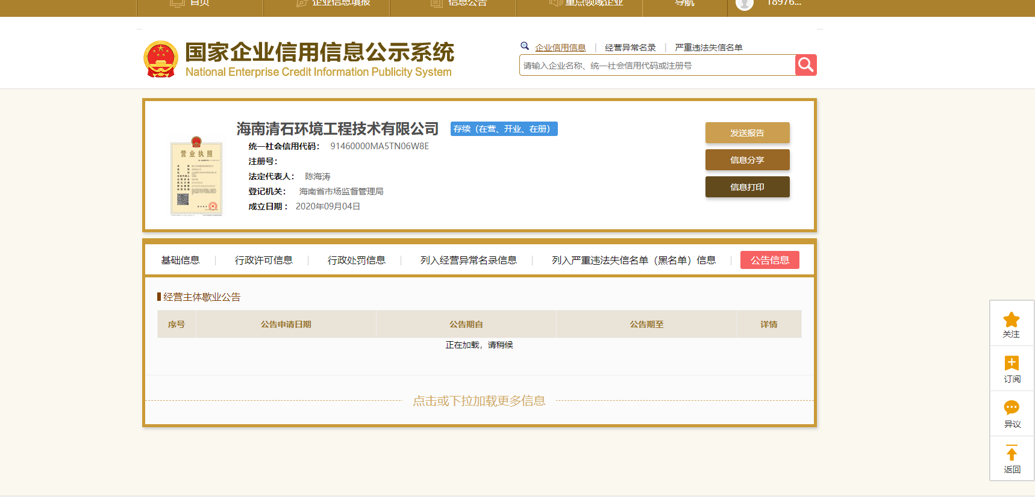This screenshot has height=497, width=1035.
Task: Switch to the 基础信息 tab
Action: pos(180,260)
